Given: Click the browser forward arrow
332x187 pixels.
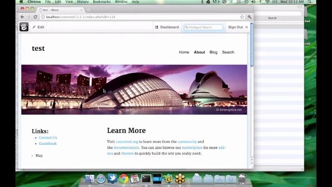Looking at the screenshot, I should [29, 17].
